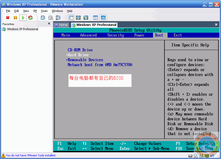Click the F9 Setup Defaults legend
This screenshot has width=221, height=159.
(x=196, y=144)
